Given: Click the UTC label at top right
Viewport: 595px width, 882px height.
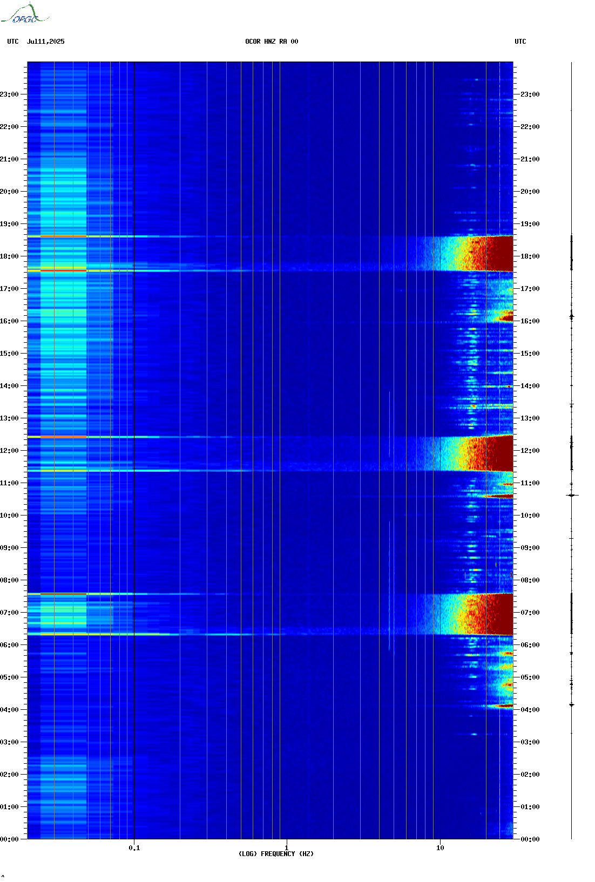Looking at the screenshot, I should click(x=520, y=42).
